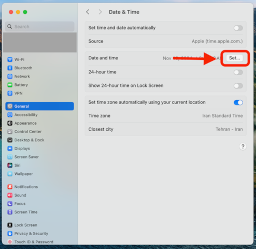Switch to Lock Screen settings label
The image size is (256, 249).
pyautogui.click(x=26, y=225)
